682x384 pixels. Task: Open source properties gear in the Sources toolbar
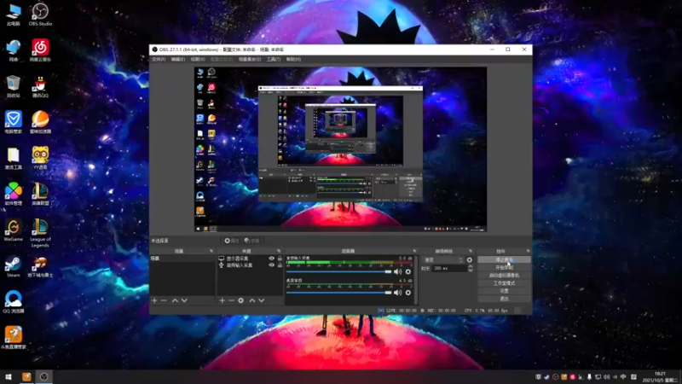(x=241, y=300)
